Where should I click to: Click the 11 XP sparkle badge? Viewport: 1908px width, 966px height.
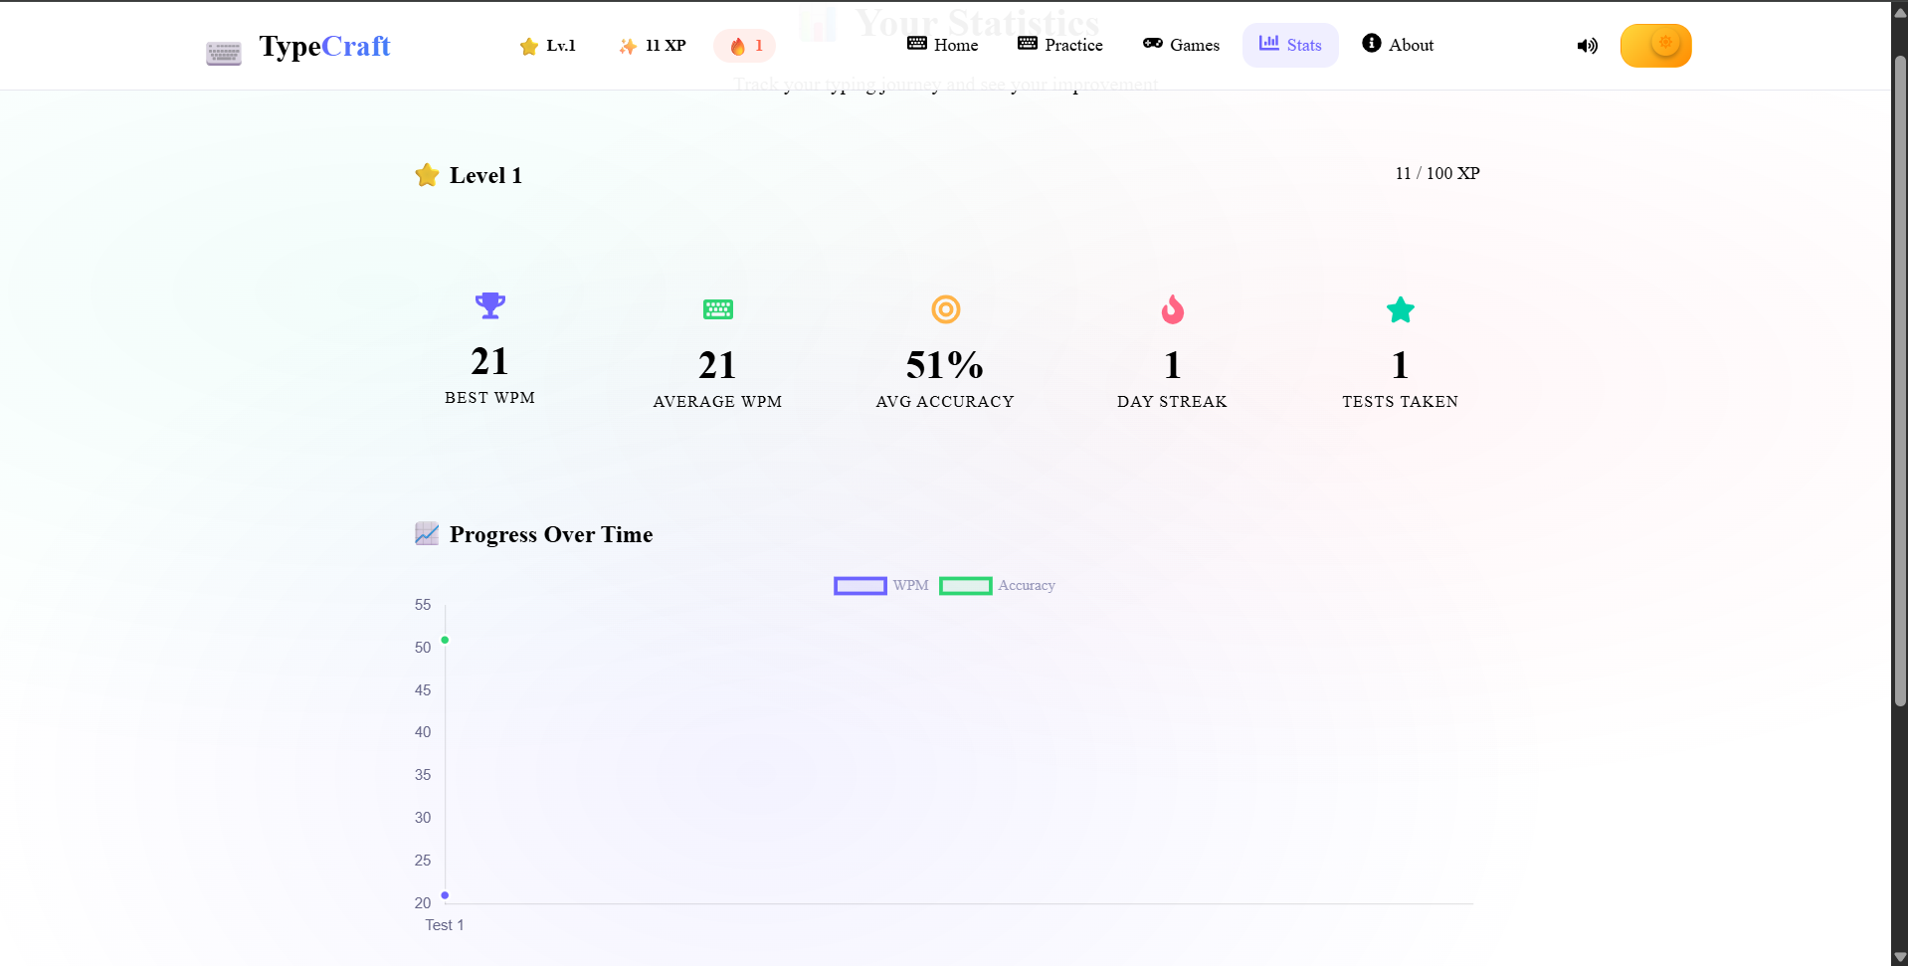653,46
